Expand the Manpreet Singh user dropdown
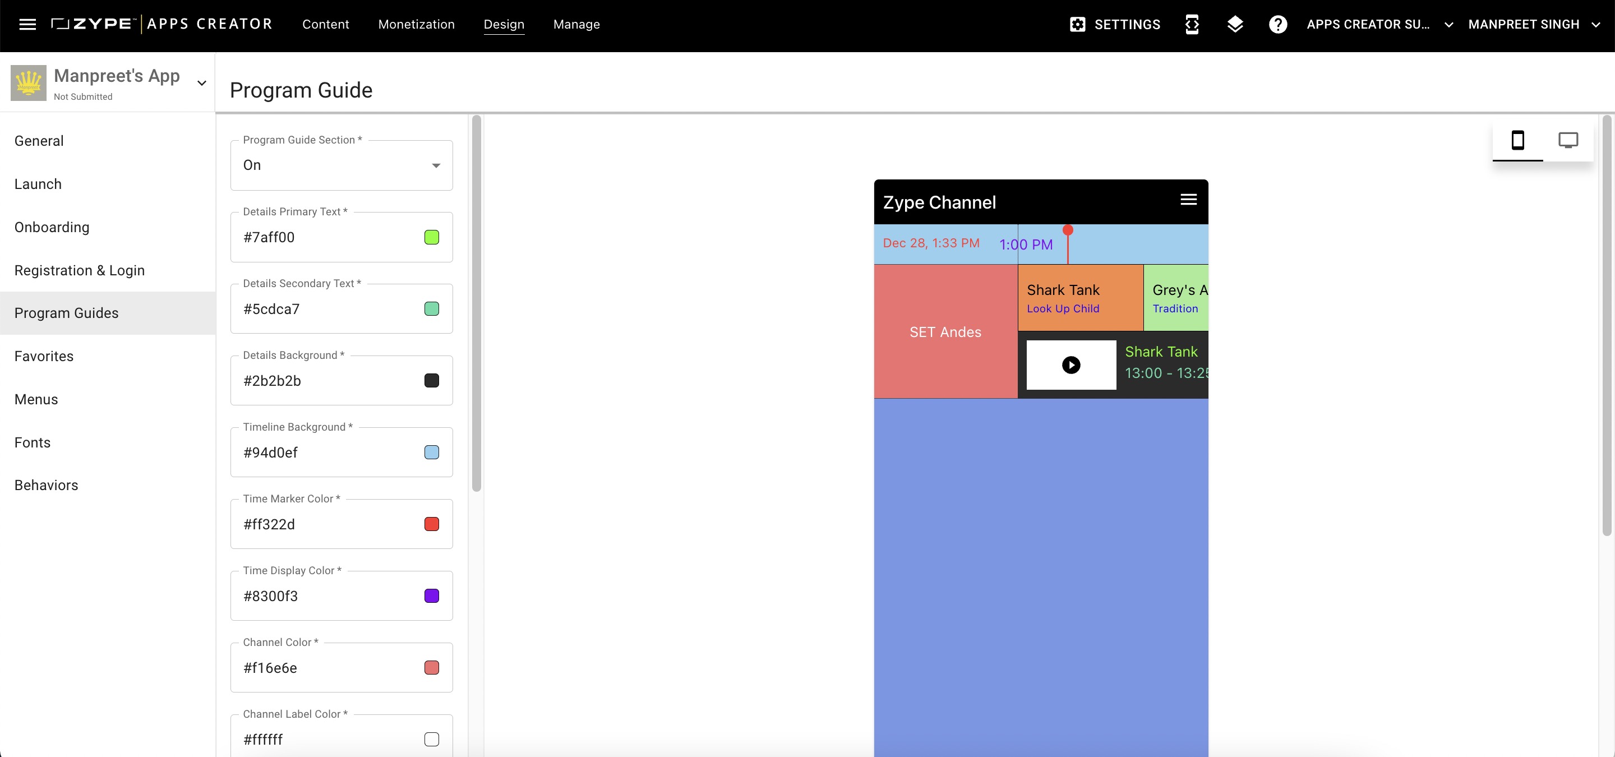Viewport: 1615px width, 757px height. tap(1535, 25)
